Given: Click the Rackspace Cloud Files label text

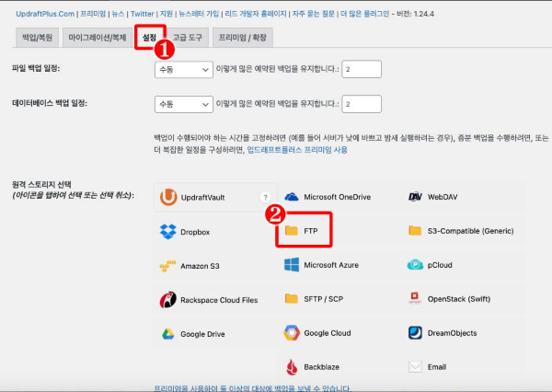Looking at the screenshot, I should 219,300.
